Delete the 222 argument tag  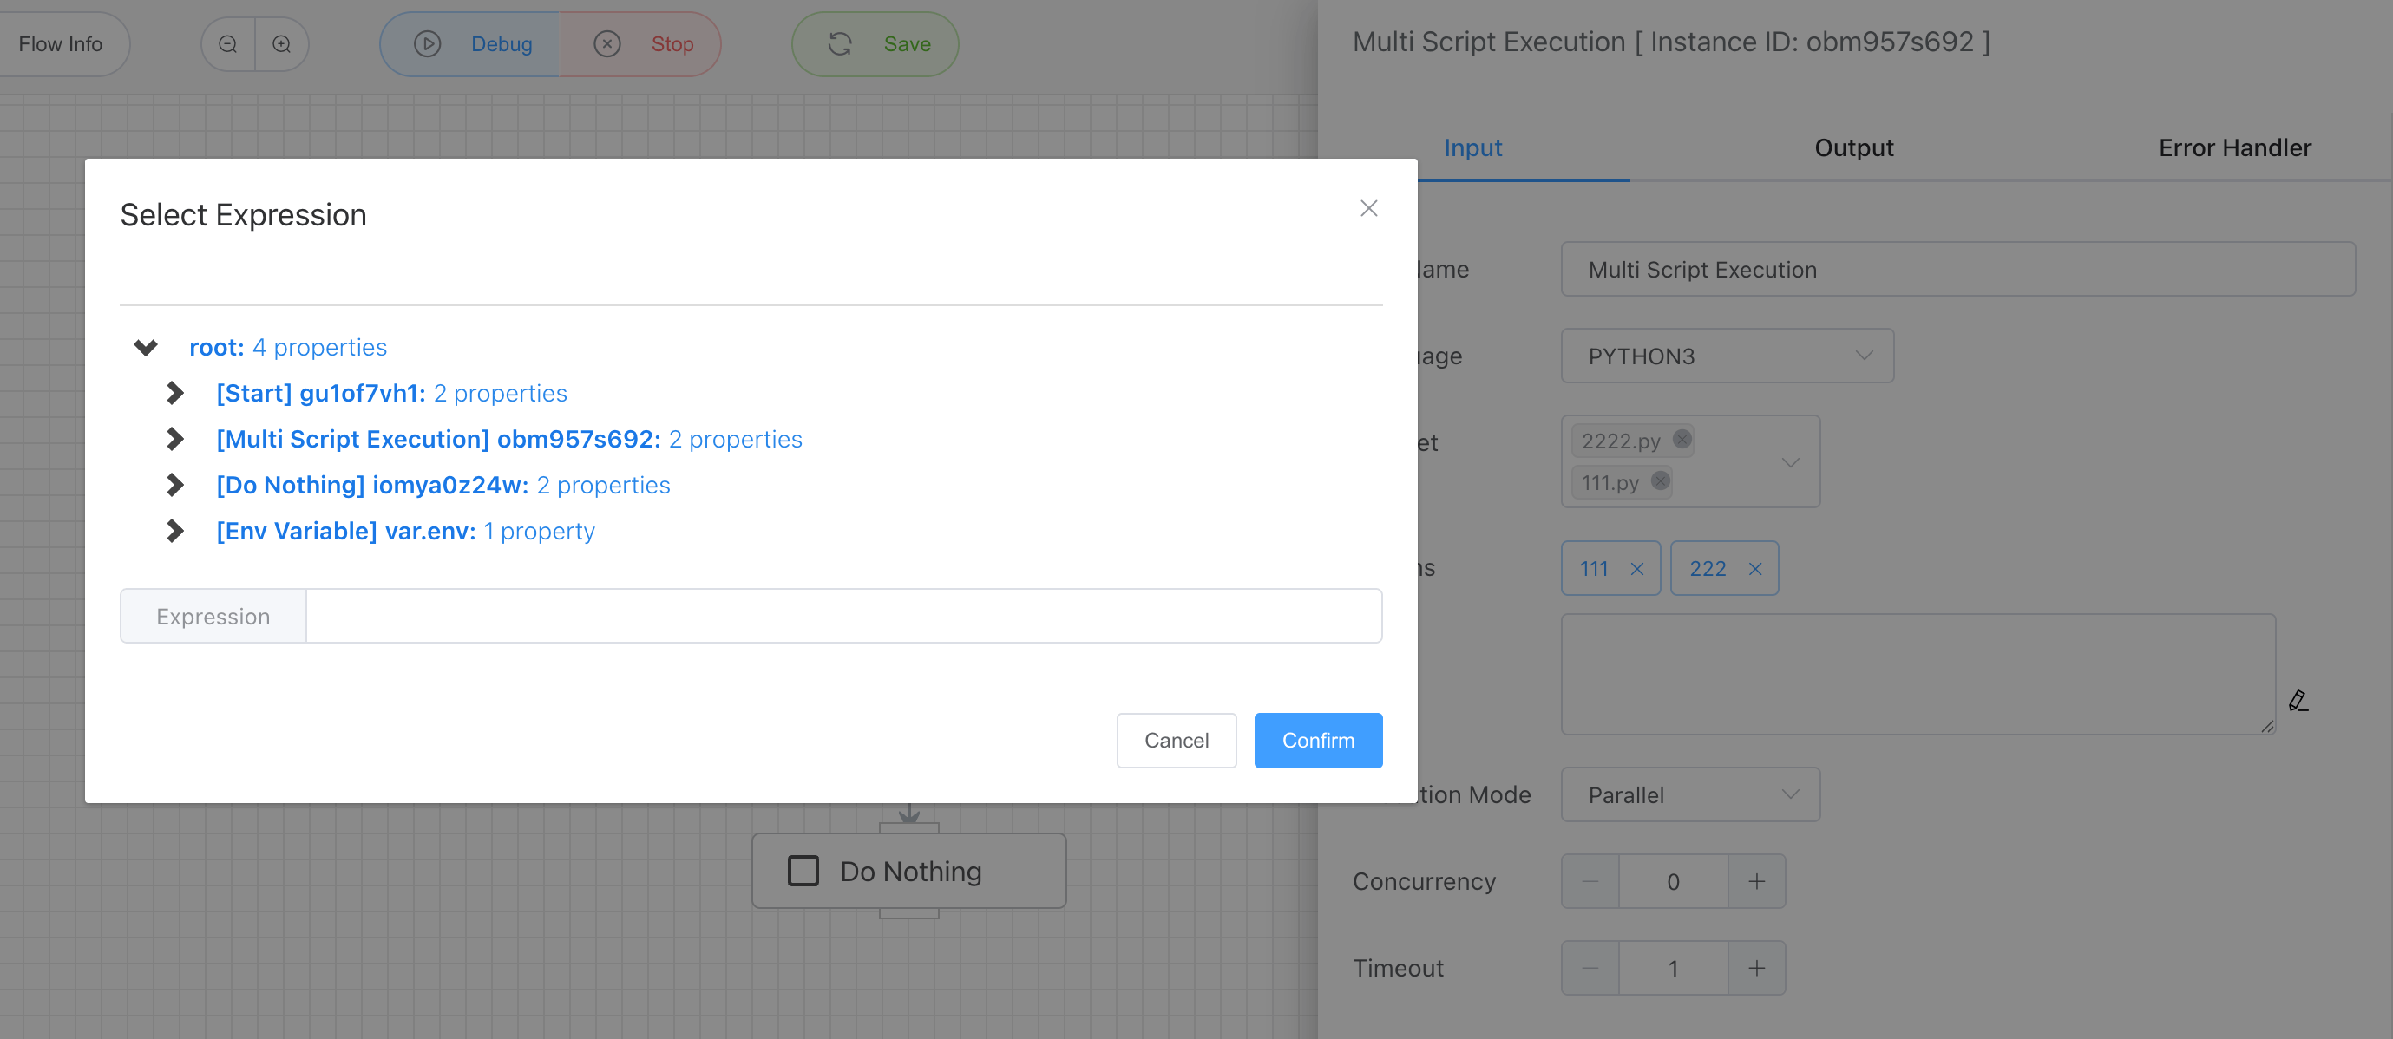click(x=1754, y=569)
